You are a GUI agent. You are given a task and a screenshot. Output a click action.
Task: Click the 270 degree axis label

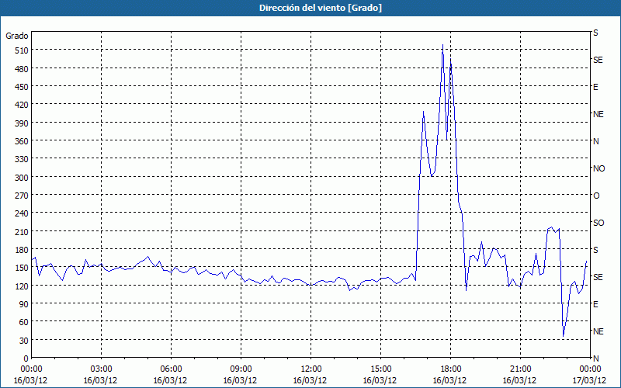(22, 196)
